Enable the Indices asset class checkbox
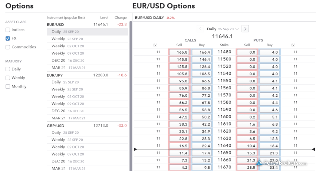The image size is (316, 171). point(8,30)
